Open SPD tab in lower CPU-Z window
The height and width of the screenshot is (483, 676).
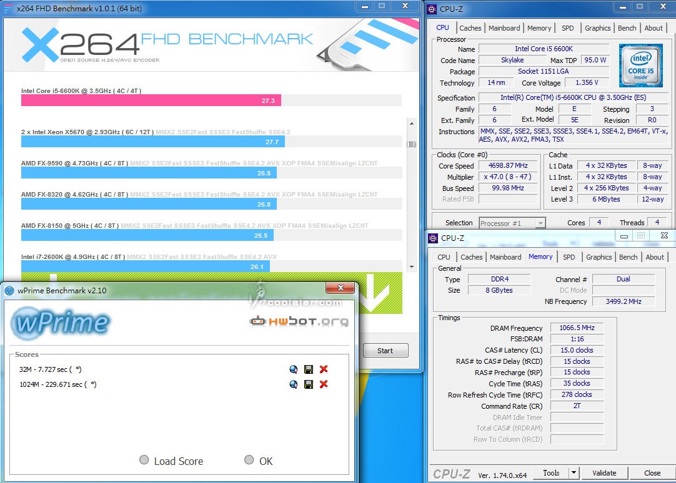pos(569,257)
